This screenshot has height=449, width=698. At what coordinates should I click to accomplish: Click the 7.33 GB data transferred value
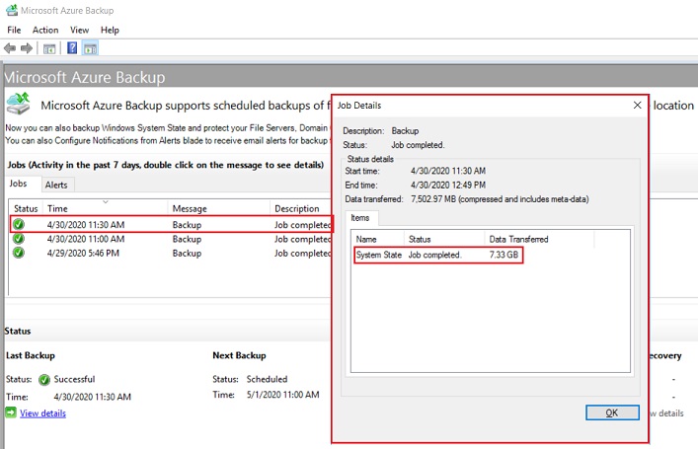pos(504,255)
